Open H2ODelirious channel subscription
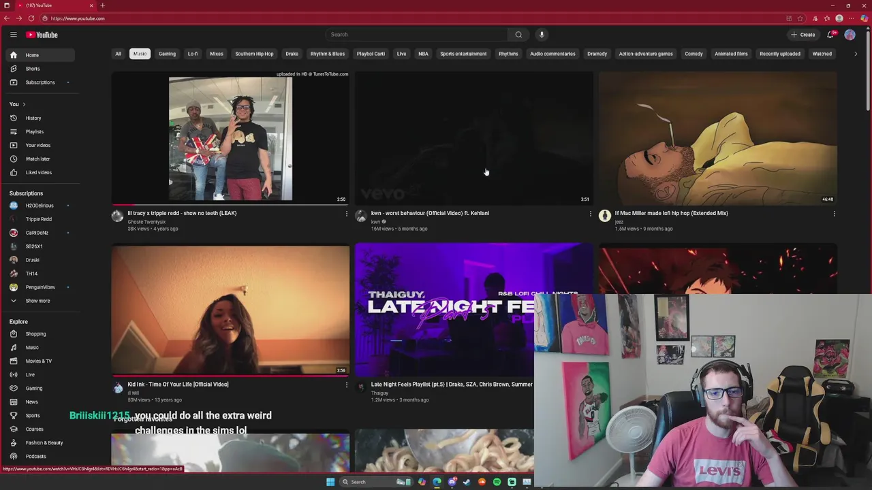This screenshot has height=490, width=872. 40,206
